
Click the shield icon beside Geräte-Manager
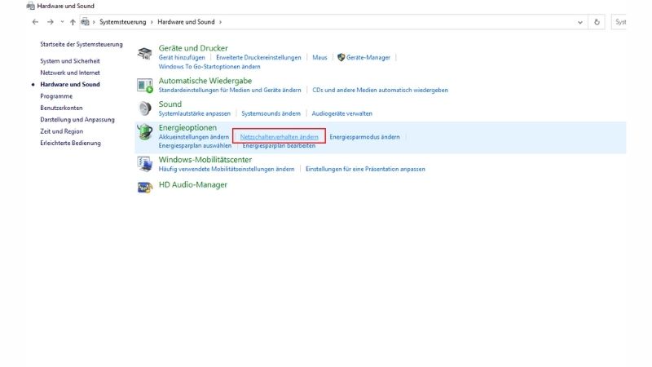(x=341, y=57)
